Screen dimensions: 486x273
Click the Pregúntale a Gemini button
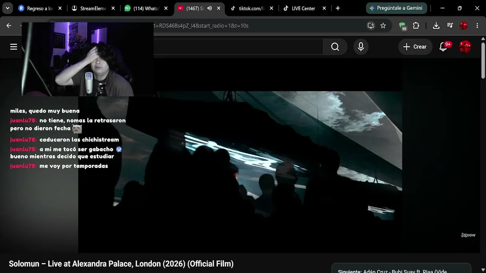click(x=396, y=8)
